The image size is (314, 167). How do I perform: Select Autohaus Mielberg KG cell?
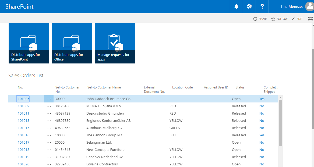coord(104,128)
